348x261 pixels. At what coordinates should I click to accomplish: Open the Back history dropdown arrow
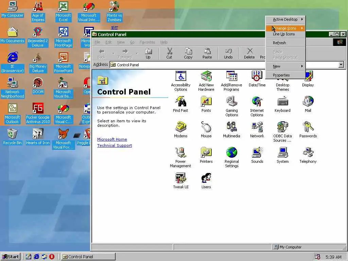[x=113, y=53]
